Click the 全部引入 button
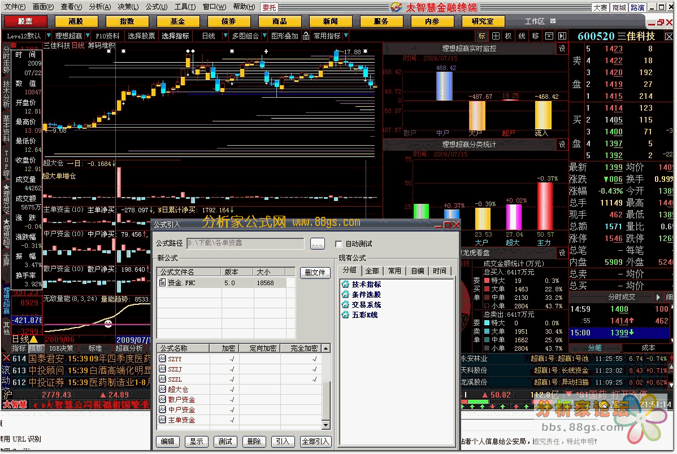Screen dimensions: 677x454 pyautogui.click(x=315, y=442)
